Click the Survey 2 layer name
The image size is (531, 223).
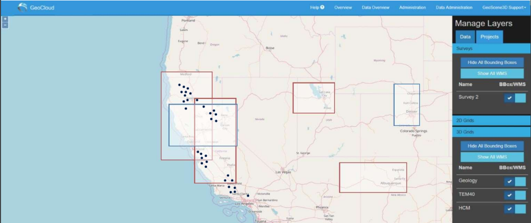point(468,97)
